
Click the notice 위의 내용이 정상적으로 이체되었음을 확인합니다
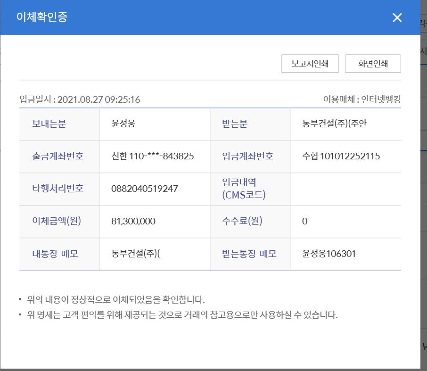pos(116,300)
